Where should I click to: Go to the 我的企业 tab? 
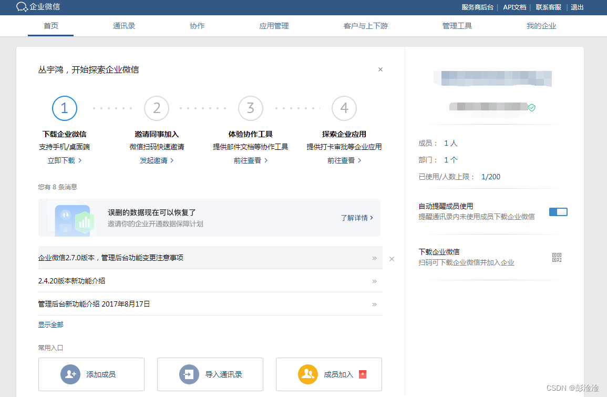[x=541, y=26]
